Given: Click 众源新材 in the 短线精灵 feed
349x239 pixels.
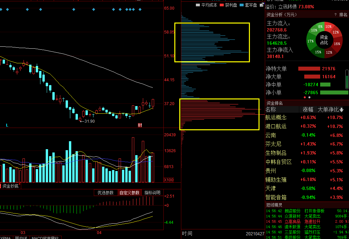Looking at the screenshot, I should click(292, 216).
